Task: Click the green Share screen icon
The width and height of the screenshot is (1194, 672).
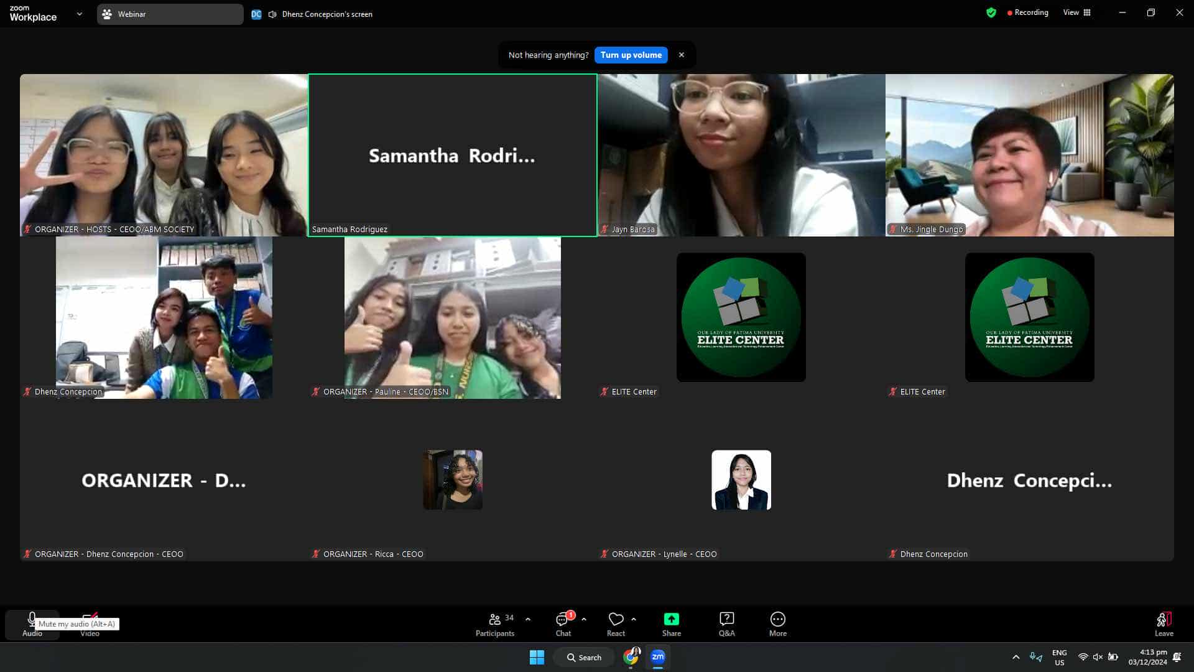Action: (671, 620)
